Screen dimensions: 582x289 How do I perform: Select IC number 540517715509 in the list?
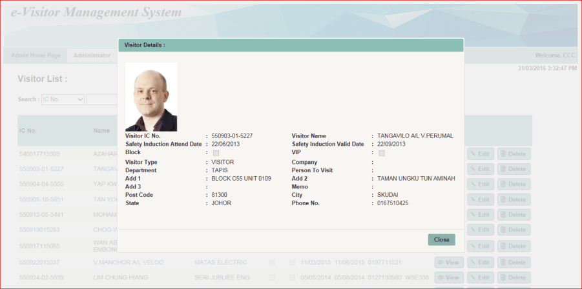(39, 154)
